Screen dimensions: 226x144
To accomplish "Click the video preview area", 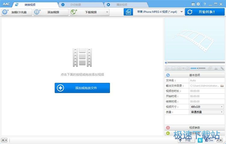I will (x=195, y=39).
